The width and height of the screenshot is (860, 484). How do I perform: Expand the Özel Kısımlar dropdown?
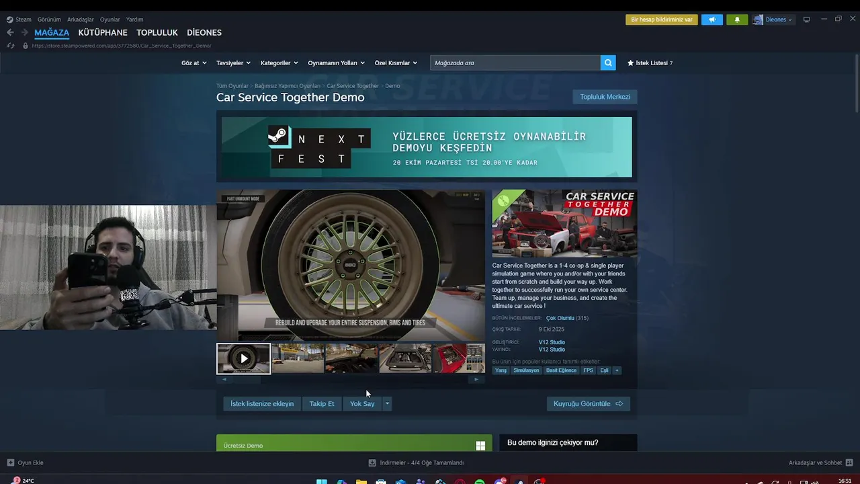[x=396, y=63]
